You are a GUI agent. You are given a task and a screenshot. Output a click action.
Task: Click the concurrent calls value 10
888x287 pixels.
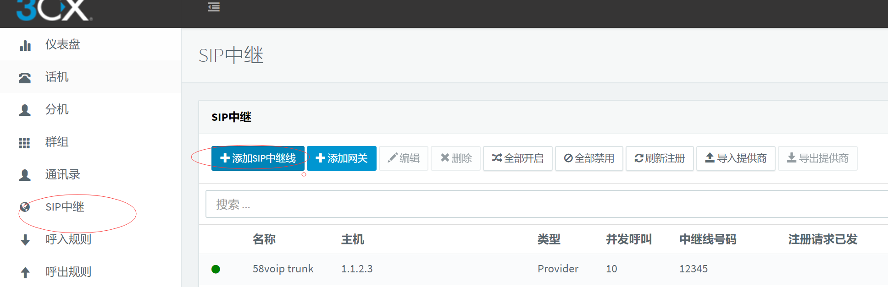[x=611, y=269]
